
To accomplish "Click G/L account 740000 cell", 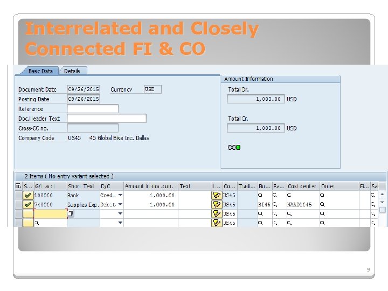I will [50, 204].
